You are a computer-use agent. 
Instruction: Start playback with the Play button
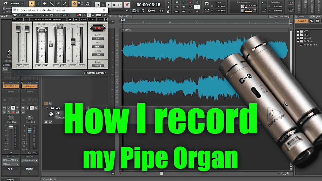[109, 5]
